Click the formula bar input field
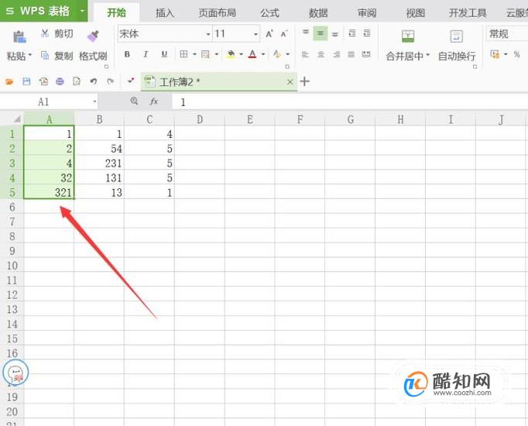Viewport: 528px width, 426px height. (x=350, y=101)
